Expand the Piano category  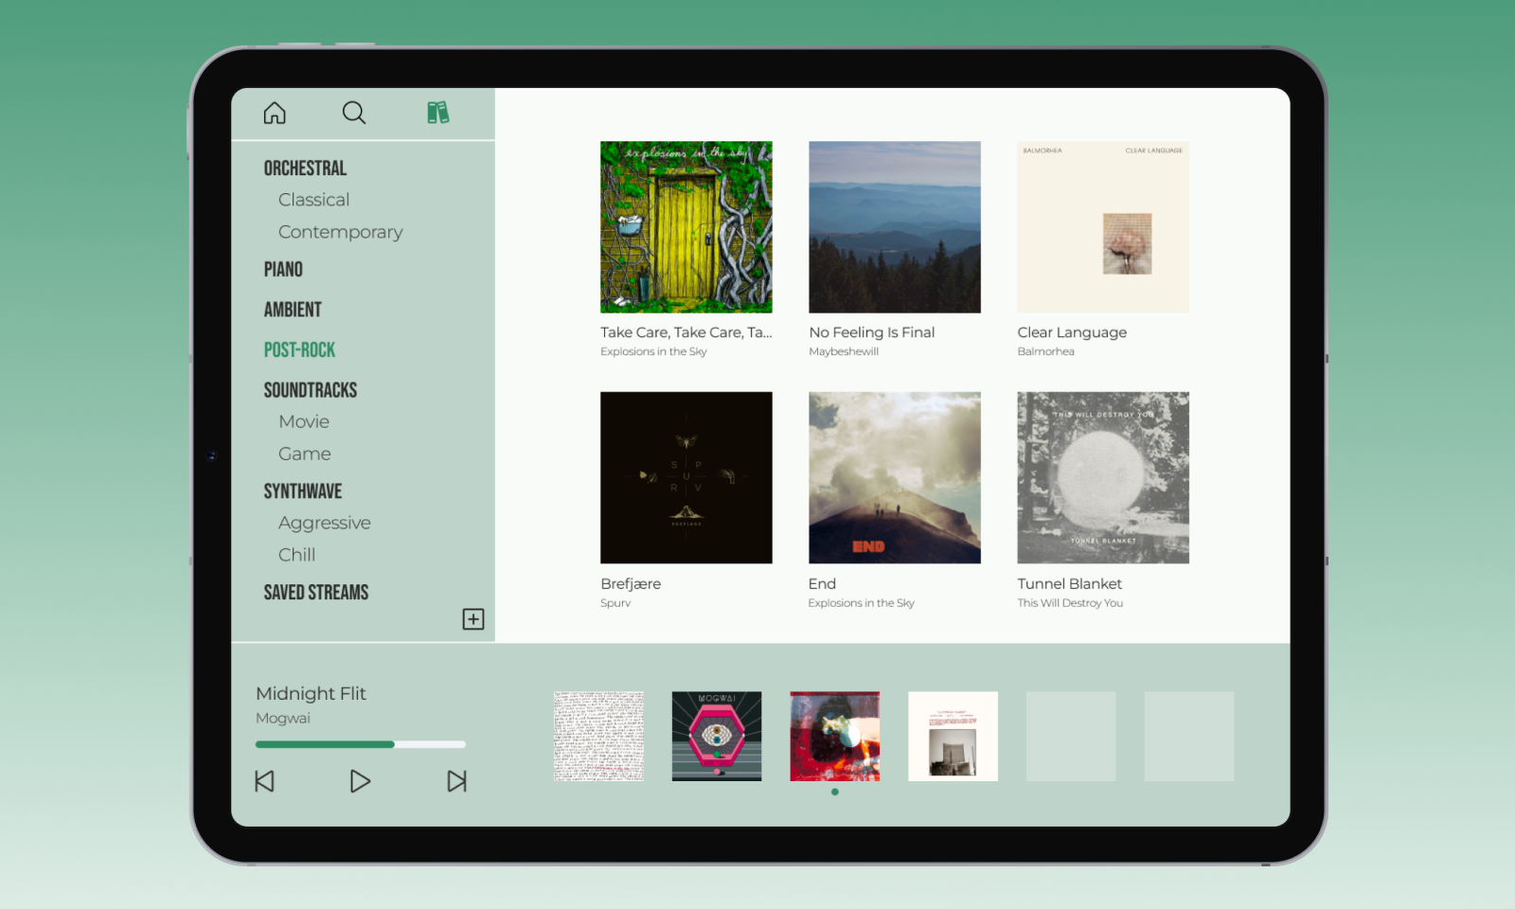pyautogui.click(x=282, y=269)
